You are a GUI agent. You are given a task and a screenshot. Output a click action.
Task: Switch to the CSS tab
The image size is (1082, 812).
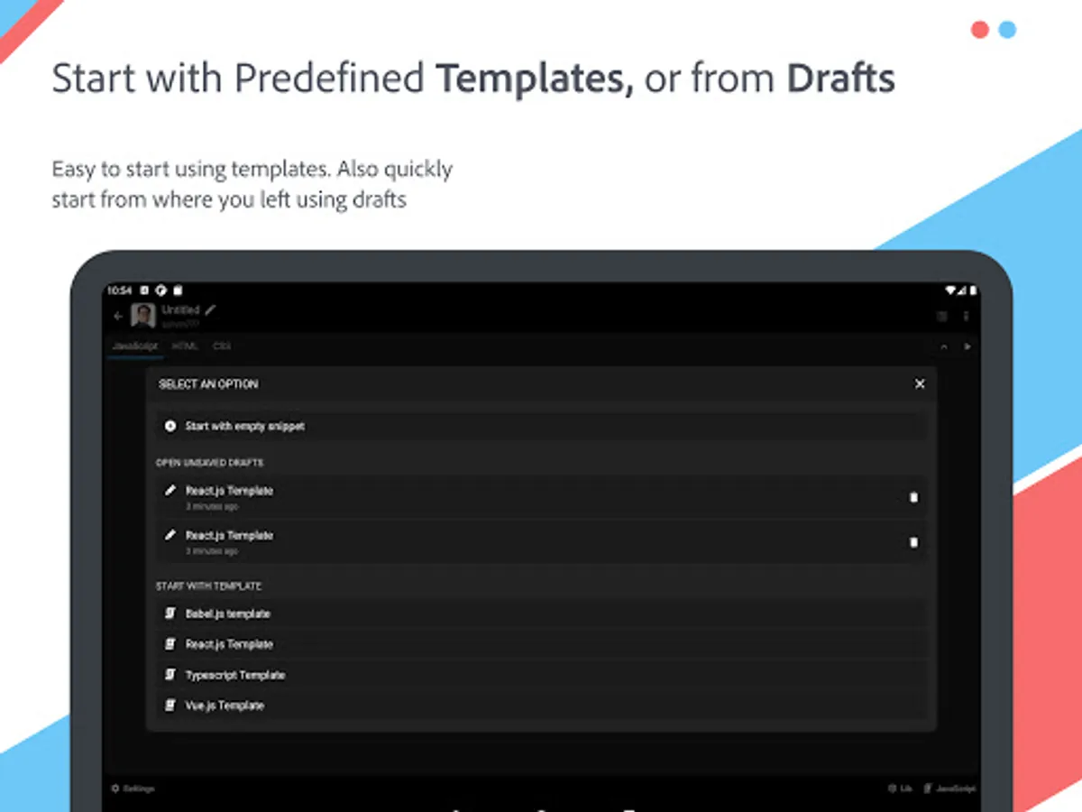(221, 346)
